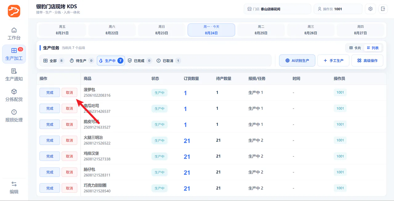394x201 pixels.
Task: Click the 门店 泰山店裱花间 store selector
Action: (277, 9)
